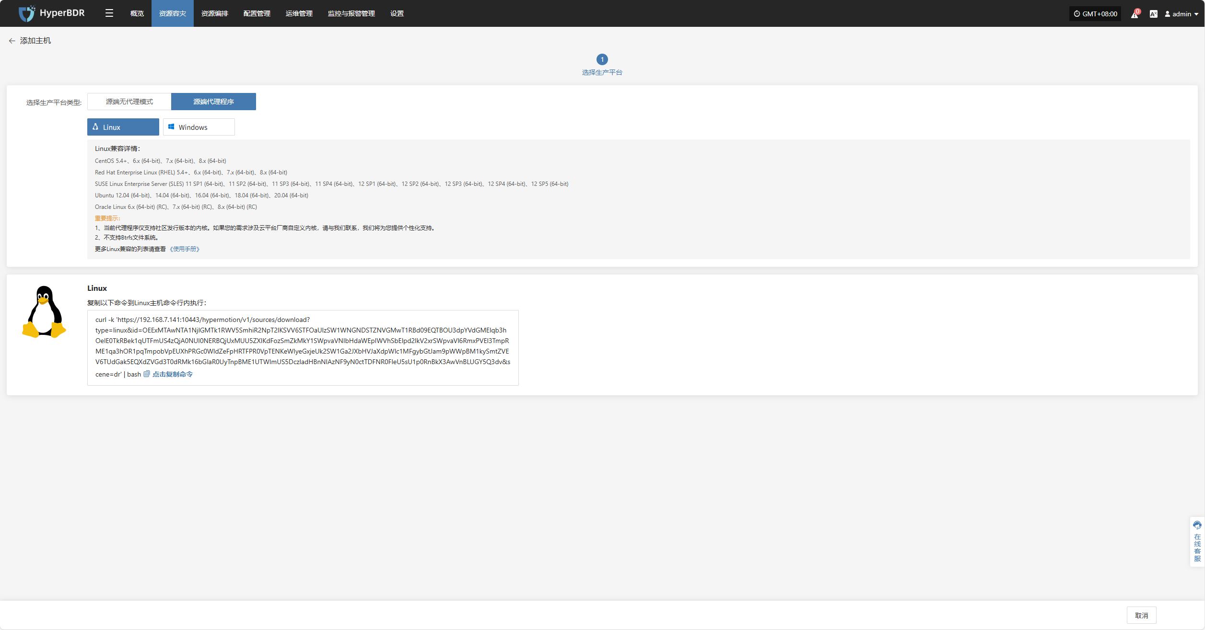Open the 运维管理 menu

299,13
